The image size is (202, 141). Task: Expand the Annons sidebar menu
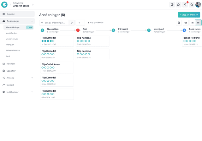click(x=32, y=78)
